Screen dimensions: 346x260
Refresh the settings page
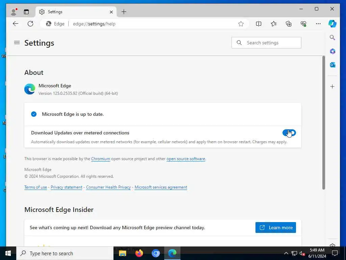(x=30, y=24)
